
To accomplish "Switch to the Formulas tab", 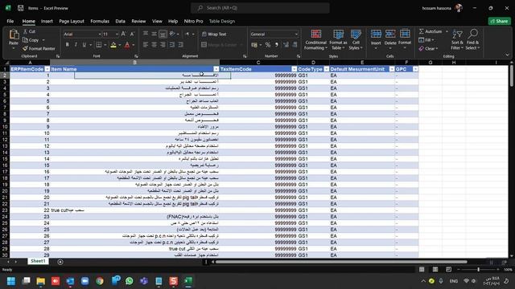I will click(100, 22).
